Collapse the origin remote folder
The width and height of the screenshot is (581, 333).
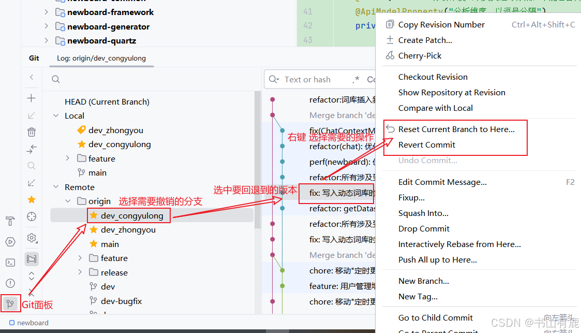(x=68, y=201)
